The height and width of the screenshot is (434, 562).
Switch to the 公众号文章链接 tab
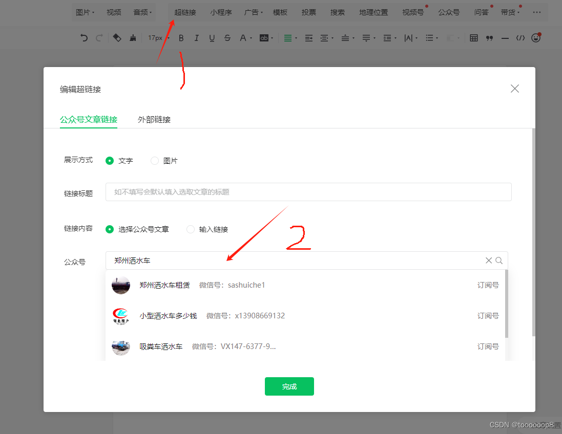(89, 120)
